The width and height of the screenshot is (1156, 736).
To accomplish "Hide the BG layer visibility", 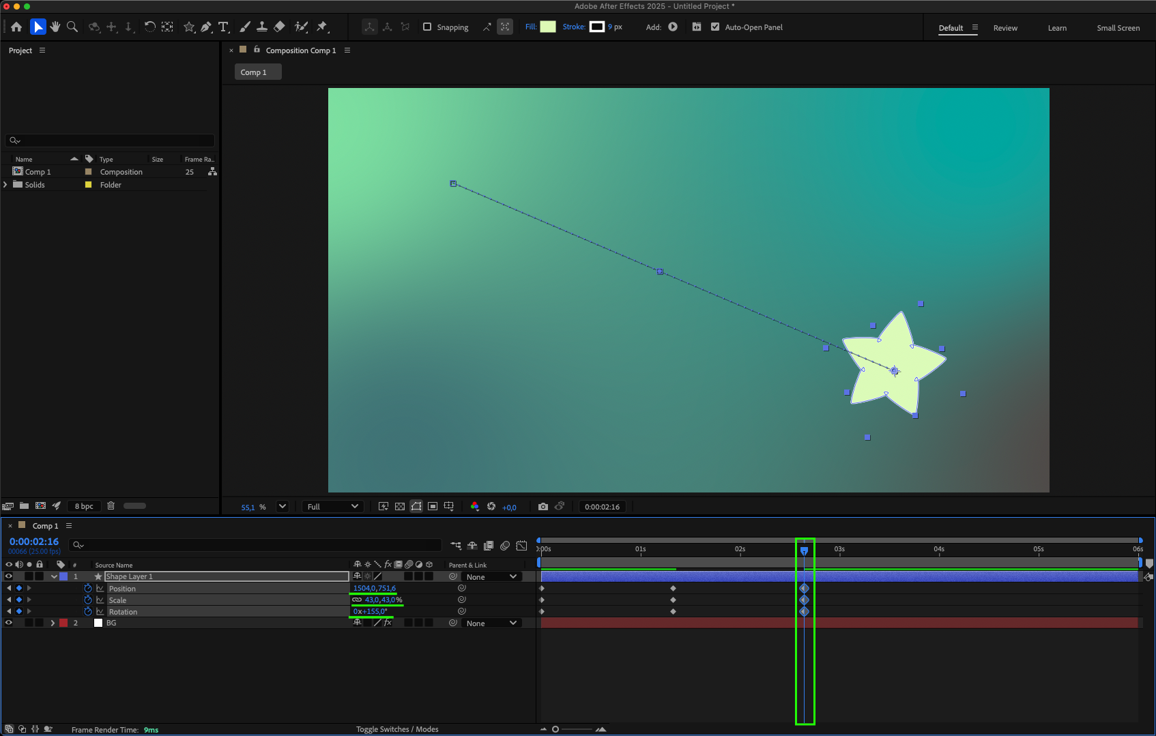I will 9,623.
